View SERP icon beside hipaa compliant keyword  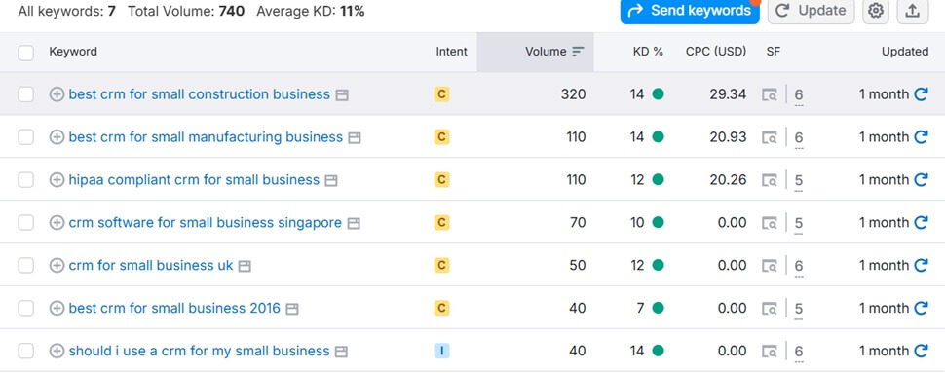tap(331, 181)
